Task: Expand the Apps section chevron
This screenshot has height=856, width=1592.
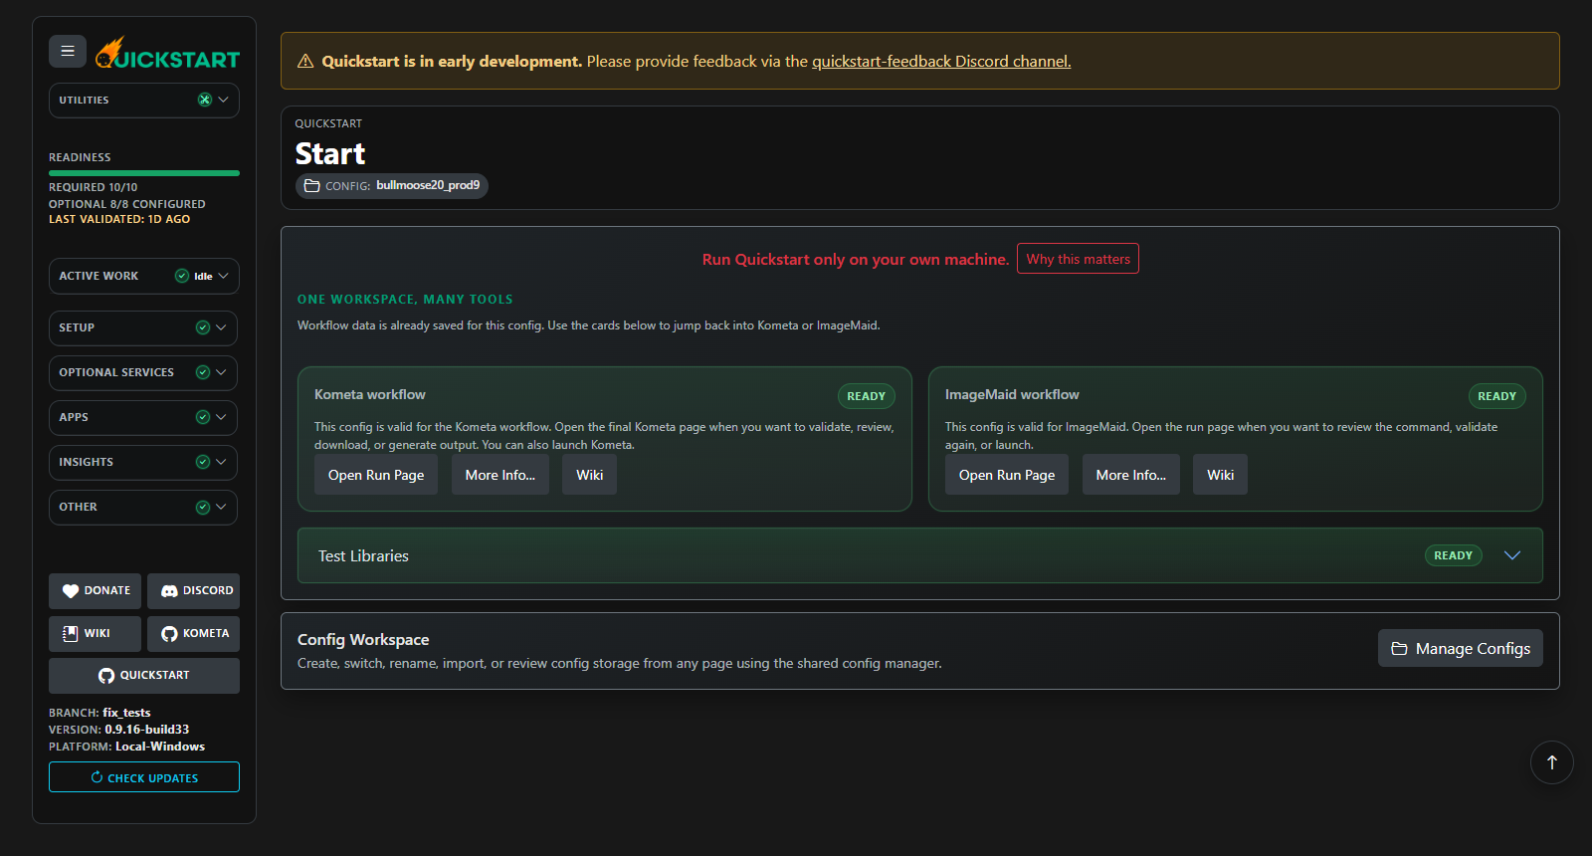Action: point(221,417)
